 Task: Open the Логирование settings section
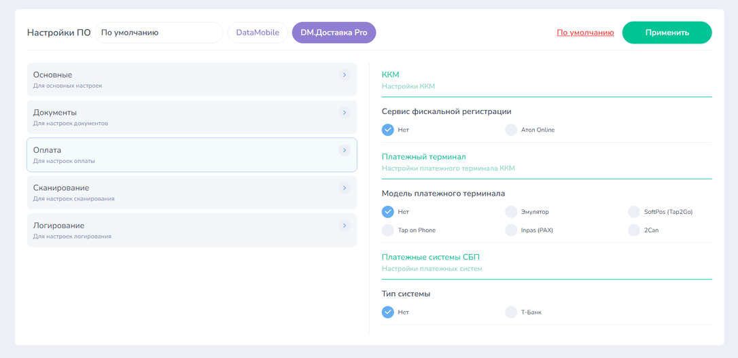[x=192, y=230]
